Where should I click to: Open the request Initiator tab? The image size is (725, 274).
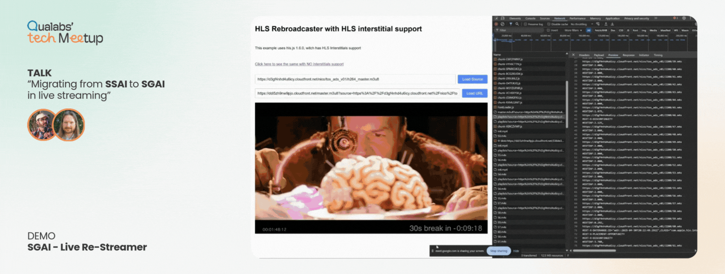pos(644,55)
